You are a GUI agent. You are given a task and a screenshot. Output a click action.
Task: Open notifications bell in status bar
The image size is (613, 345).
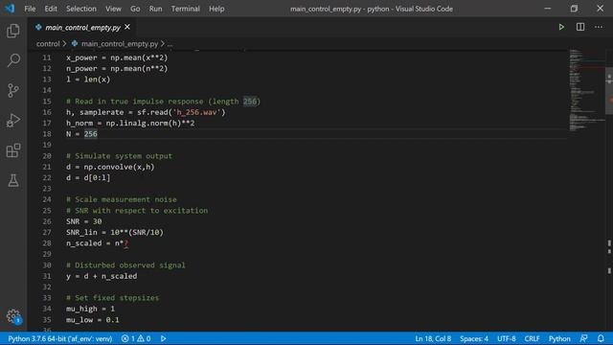[601, 338]
